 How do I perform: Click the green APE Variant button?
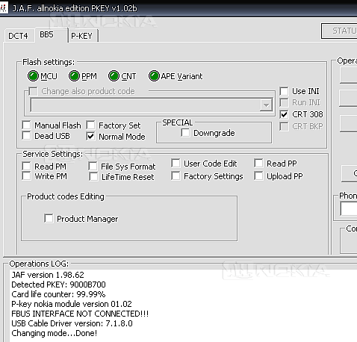point(154,76)
